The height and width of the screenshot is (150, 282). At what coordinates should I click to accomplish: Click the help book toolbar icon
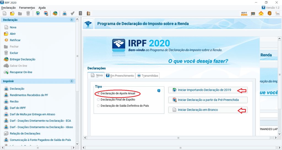pos(88,13)
